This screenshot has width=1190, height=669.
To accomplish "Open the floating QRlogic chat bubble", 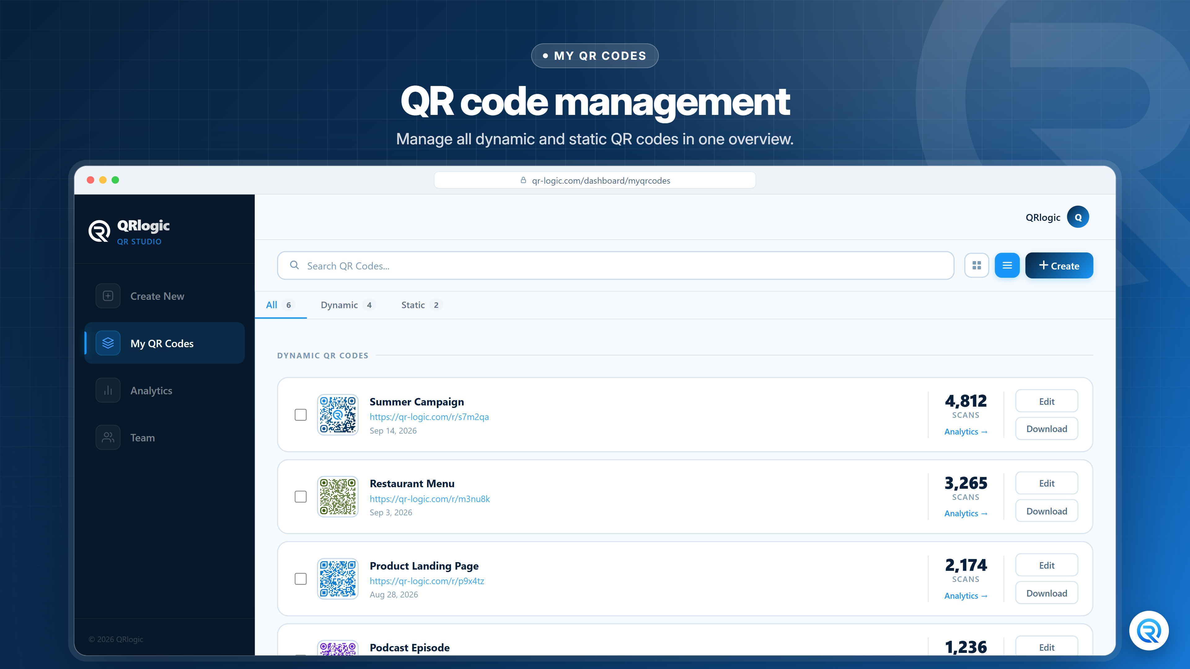I will (1149, 631).
